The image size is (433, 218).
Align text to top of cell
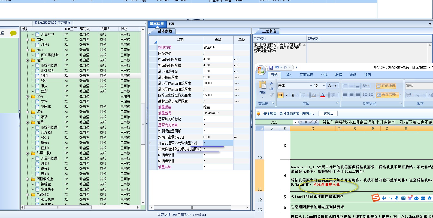[x=345, y=86]
